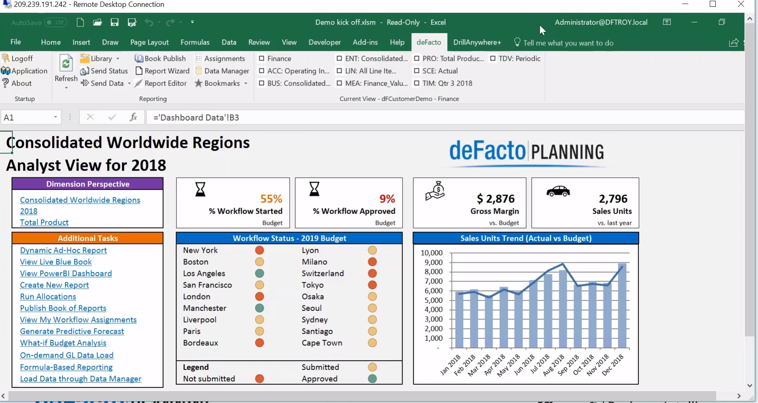Switch to the DrillAnywhere+ tab

[477, 42]
